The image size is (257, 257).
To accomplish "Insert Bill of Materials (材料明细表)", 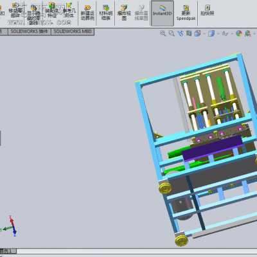I will point(106,13).
